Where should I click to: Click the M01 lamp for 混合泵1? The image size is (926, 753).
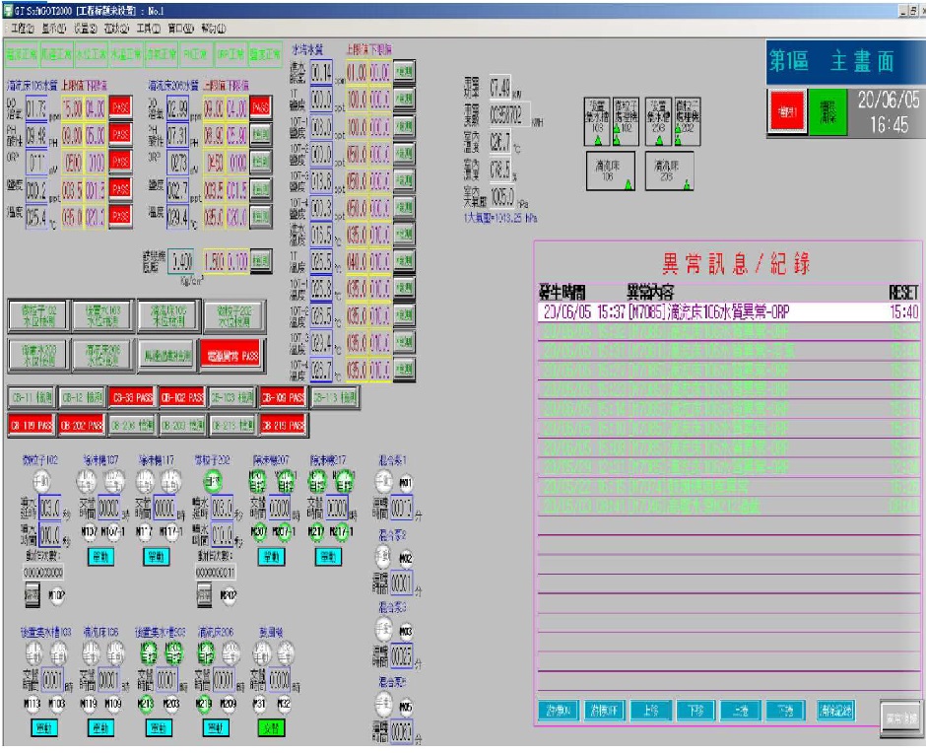click(x=406, y=483)
